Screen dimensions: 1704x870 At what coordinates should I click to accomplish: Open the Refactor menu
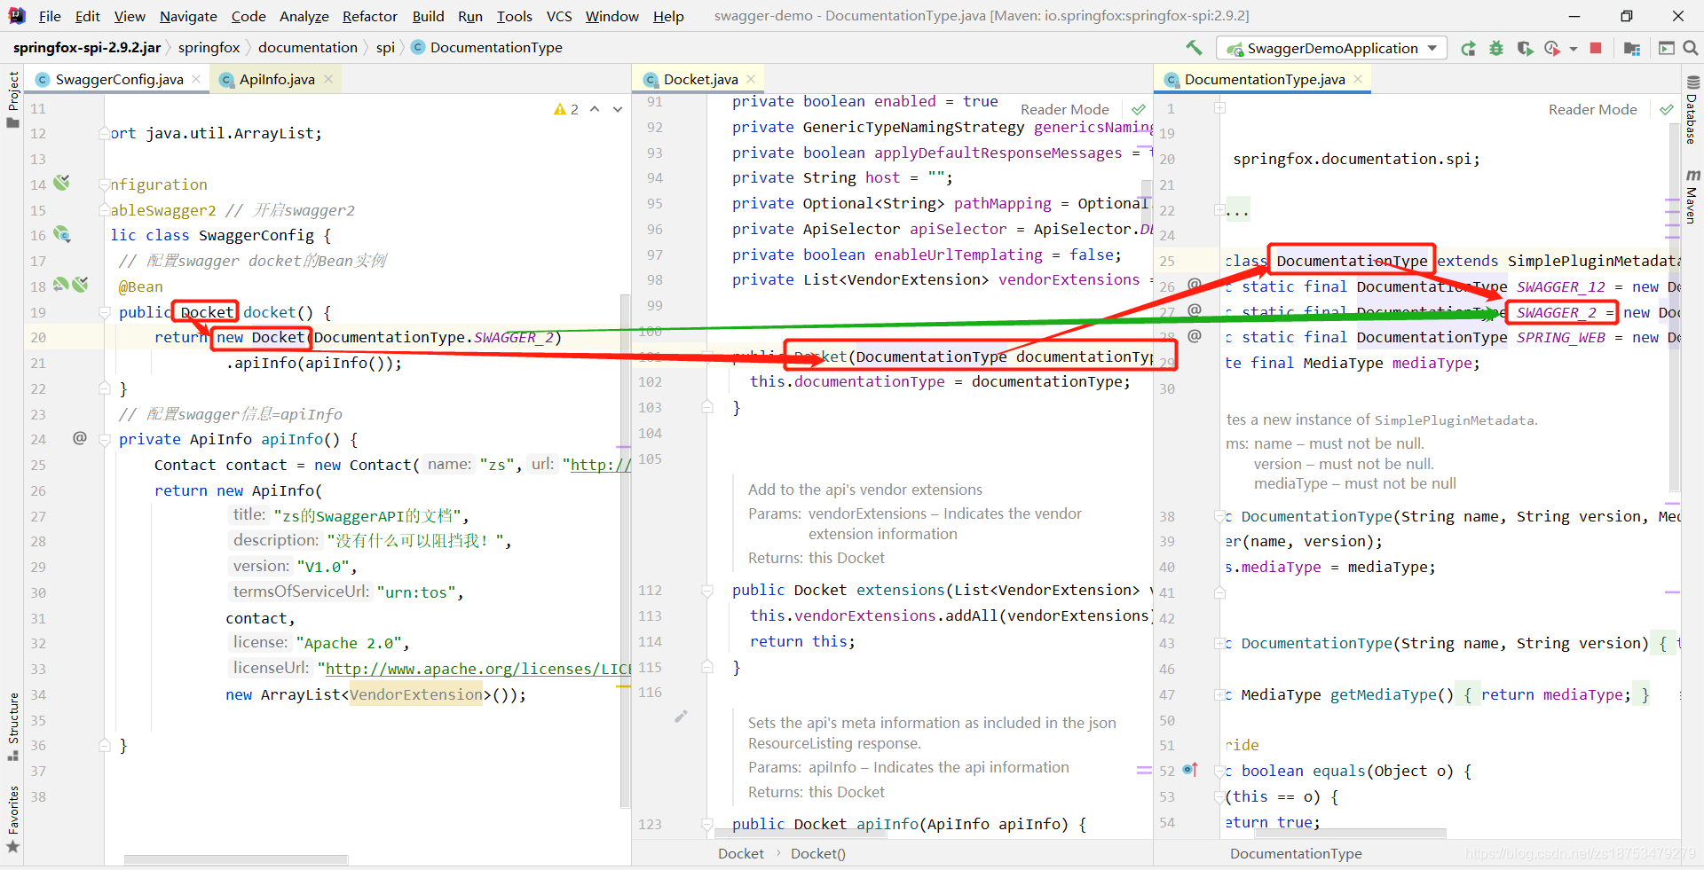(x=370, y=16)
